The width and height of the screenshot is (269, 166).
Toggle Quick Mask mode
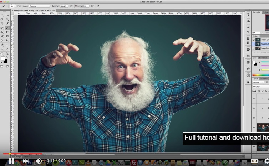pos(2,66)
